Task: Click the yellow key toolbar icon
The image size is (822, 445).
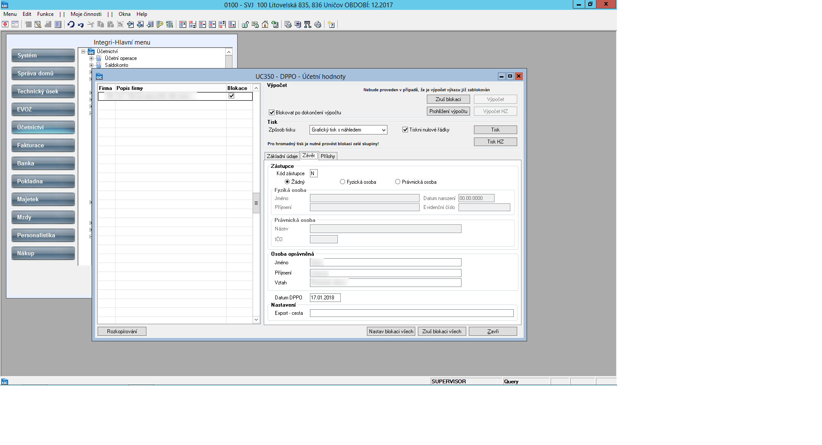Action: (160, 24)
